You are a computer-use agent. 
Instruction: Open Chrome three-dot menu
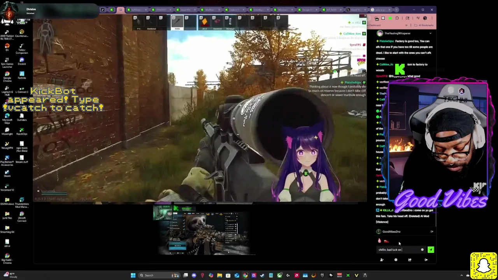click(432, 18)
